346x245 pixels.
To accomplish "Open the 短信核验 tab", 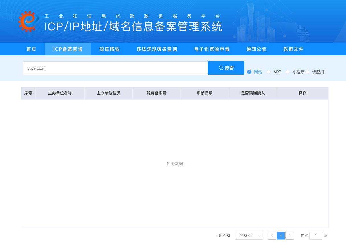I will (x=109, y=49).
